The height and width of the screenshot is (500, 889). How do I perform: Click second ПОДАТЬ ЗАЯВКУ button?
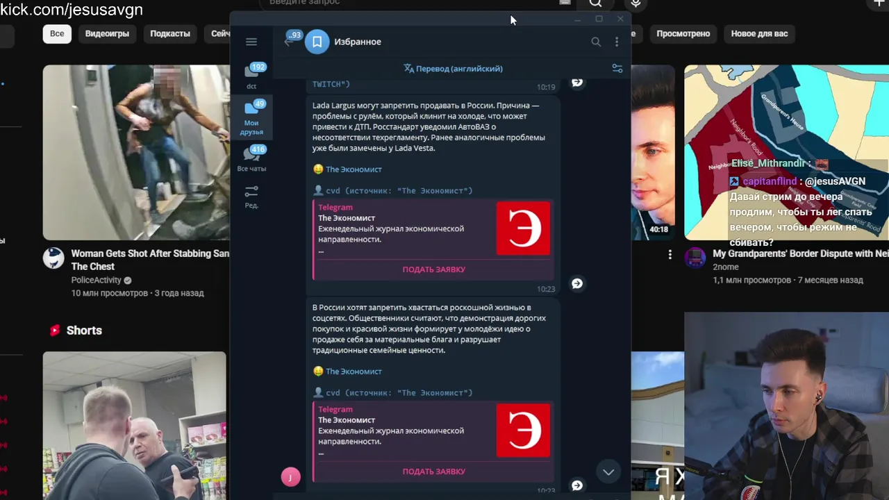(x=434, y=472)
